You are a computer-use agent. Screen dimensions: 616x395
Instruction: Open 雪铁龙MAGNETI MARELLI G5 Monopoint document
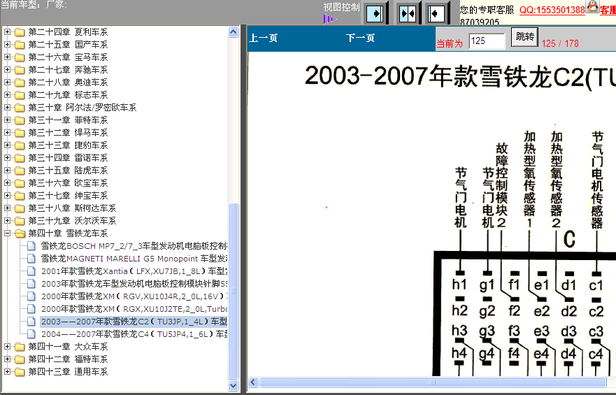[x=134, y=259]
